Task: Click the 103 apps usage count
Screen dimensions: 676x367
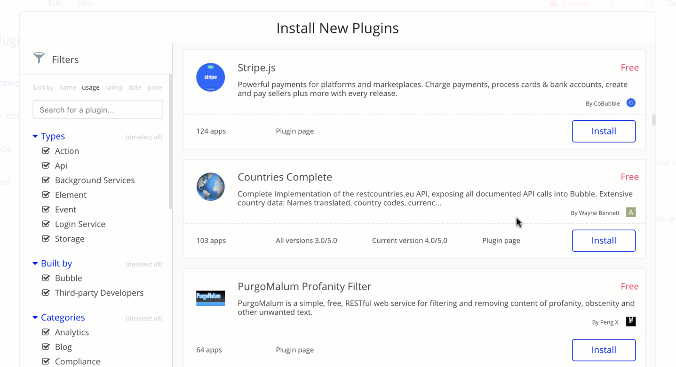Action: click(x=211, y=241)
